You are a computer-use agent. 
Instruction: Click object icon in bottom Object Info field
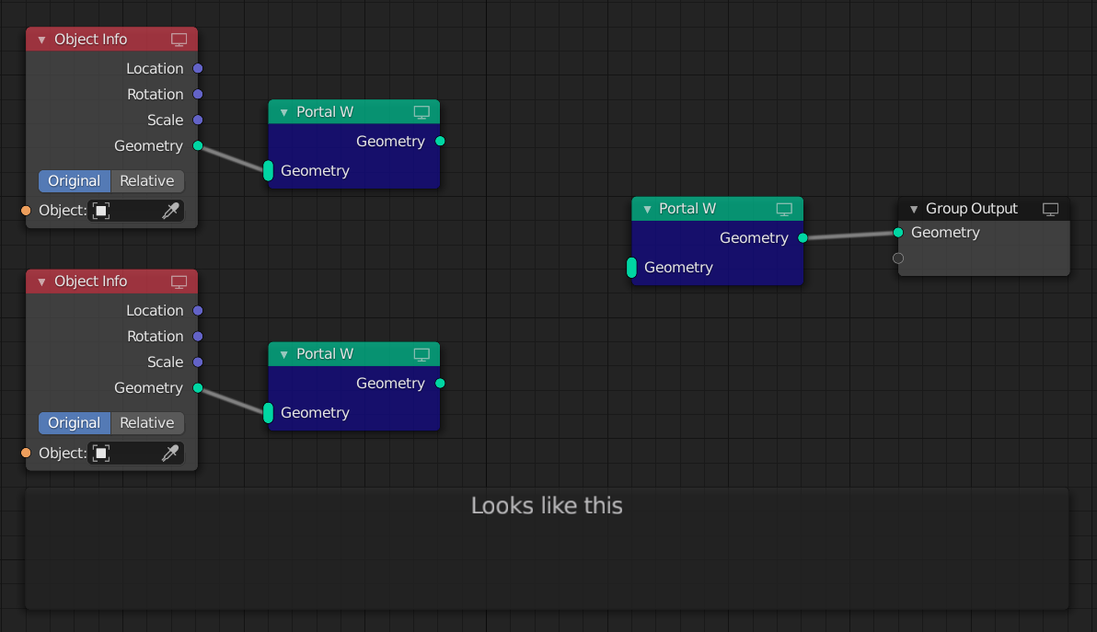101,453
